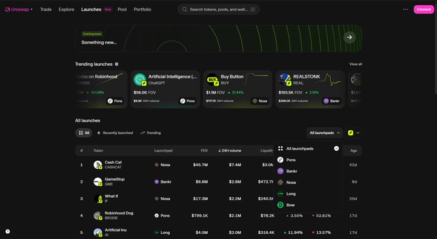This screenshot has width=437, height=239.
Task: Open GameStop token row
Action: [x=219, y=182]
